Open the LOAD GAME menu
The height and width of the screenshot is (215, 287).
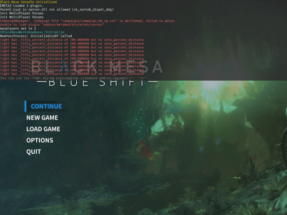pos(43,129)
